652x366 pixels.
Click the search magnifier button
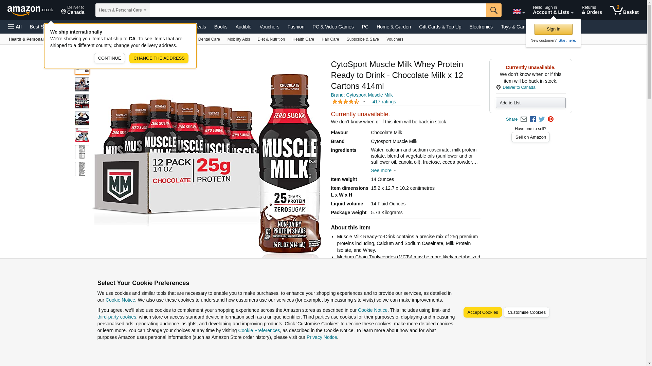click(493, 10)
